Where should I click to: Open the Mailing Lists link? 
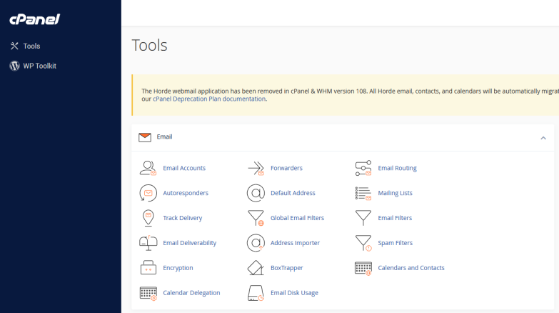[395, 193]
